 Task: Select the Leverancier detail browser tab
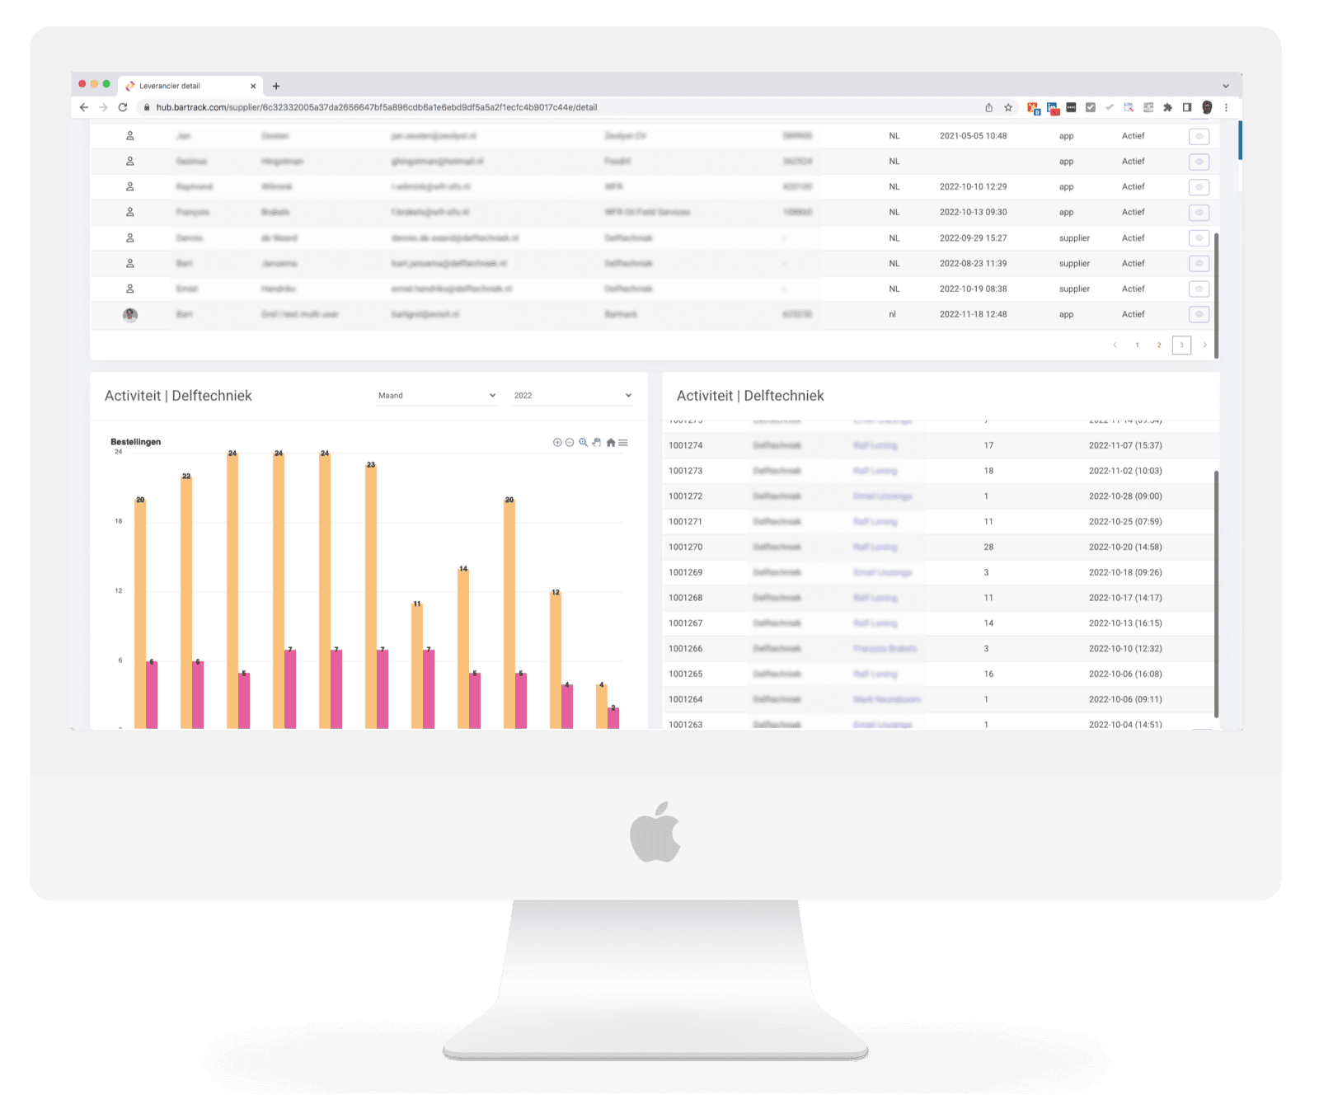point(190,86)
